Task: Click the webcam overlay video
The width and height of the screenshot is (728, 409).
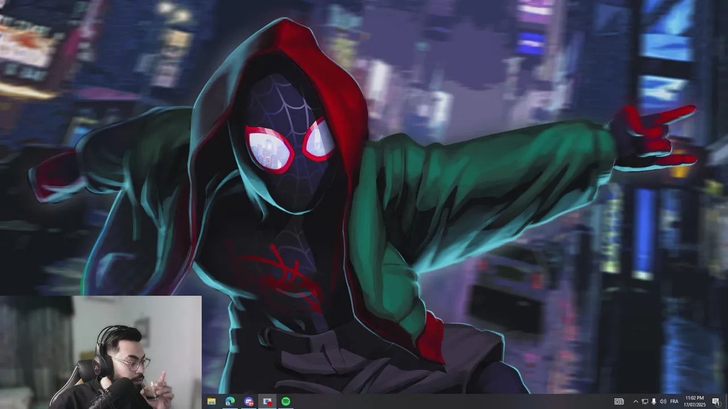Action: 101,352
